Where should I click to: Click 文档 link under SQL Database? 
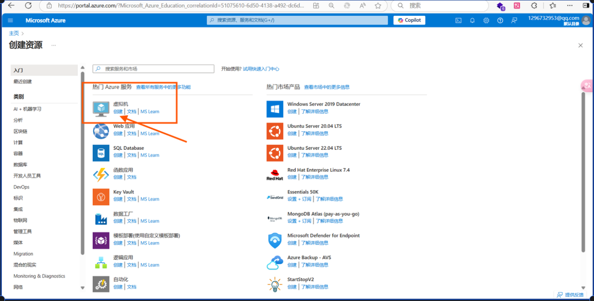pos(132,155)
